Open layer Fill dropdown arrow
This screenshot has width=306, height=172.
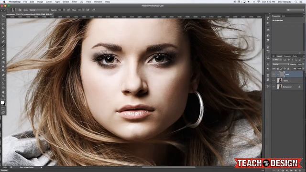(304, 69)
